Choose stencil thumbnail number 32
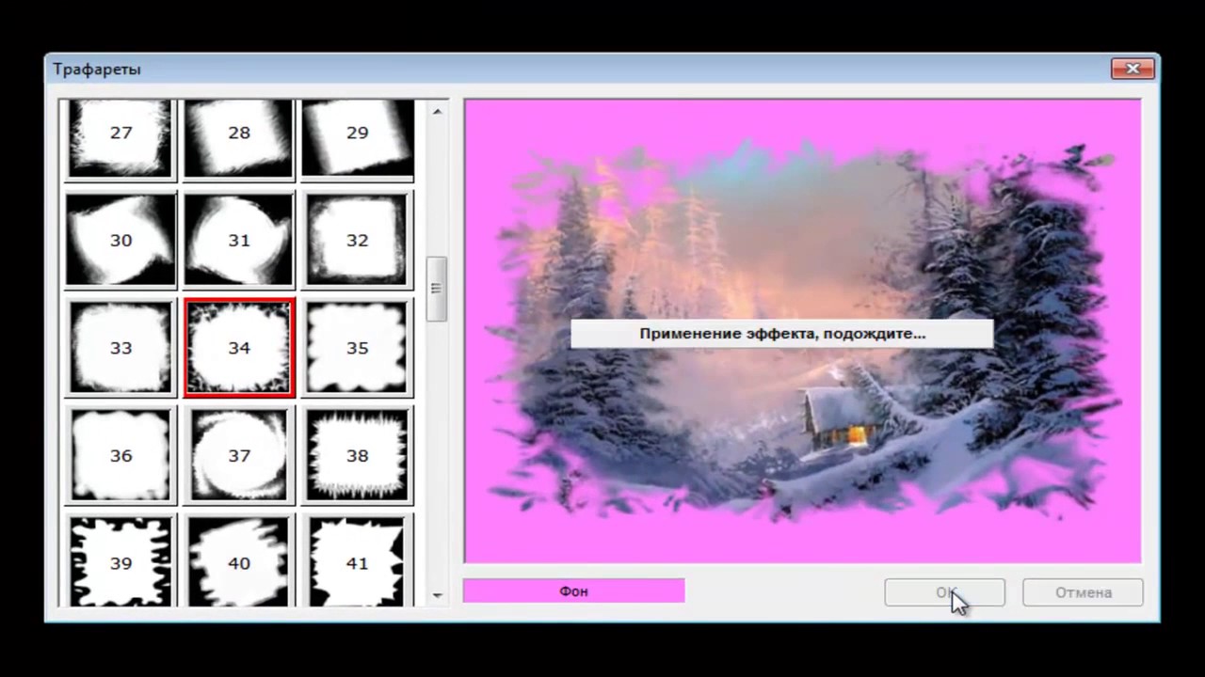 (x=357, y=240)
